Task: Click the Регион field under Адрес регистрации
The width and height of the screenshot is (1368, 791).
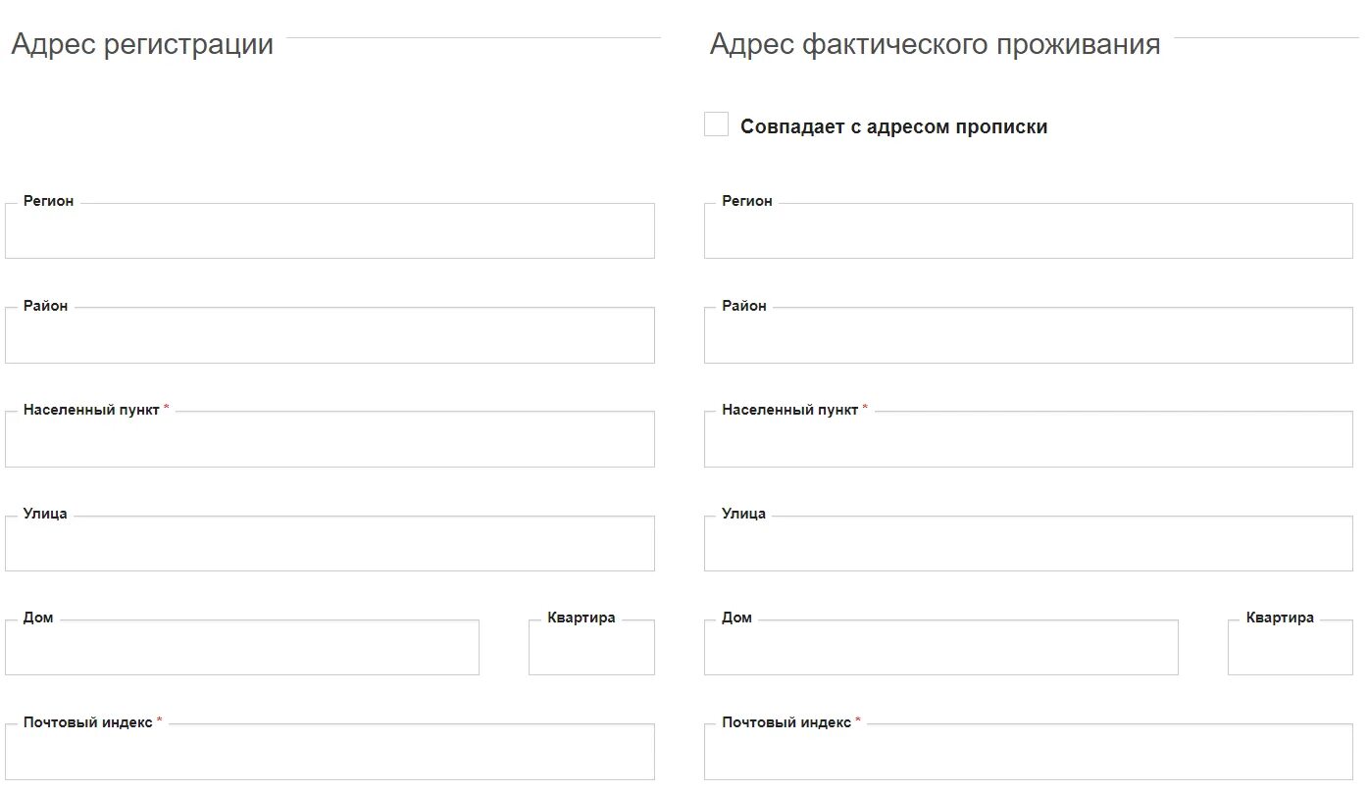Action: tap(329, 230)
